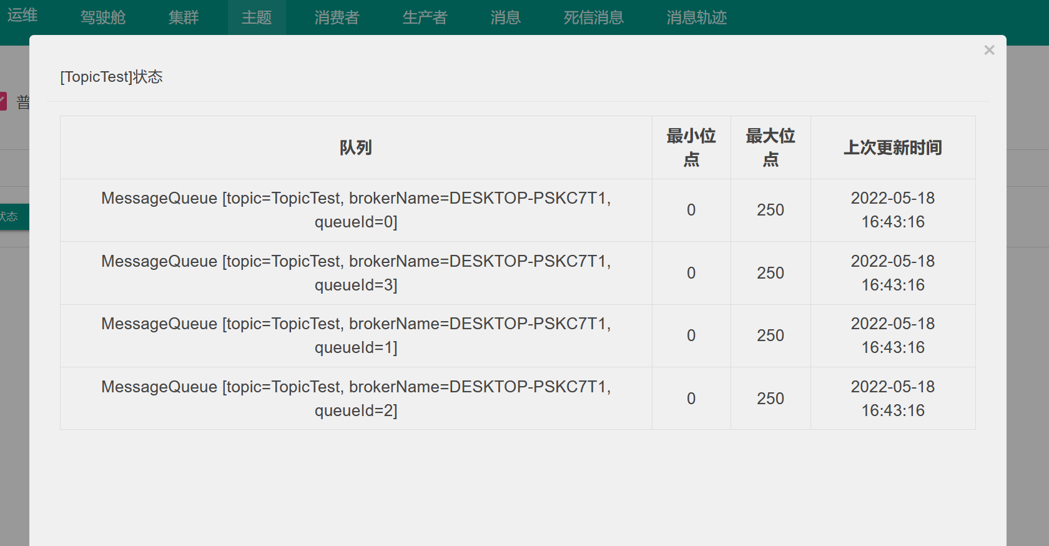This screenshot has width=1049, height=546.
Task: Switch to the 集群 tab
Action: point(184,17)
